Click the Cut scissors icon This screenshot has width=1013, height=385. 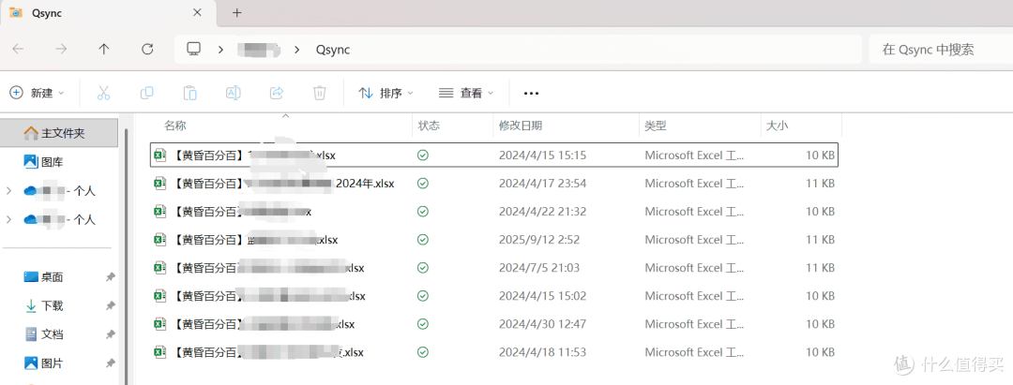pyautogui.click(x=103, y=93)
